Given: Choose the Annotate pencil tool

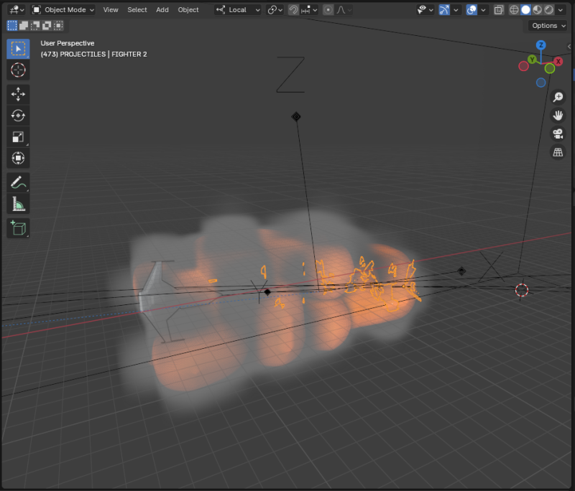Looking at the screenshot, I should (18, 182).
